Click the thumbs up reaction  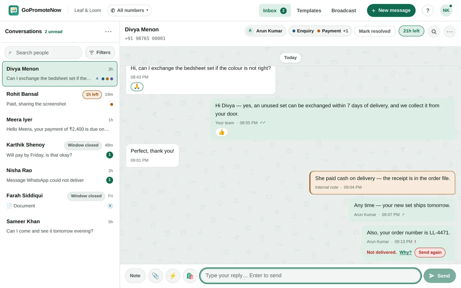coord(221,132)
